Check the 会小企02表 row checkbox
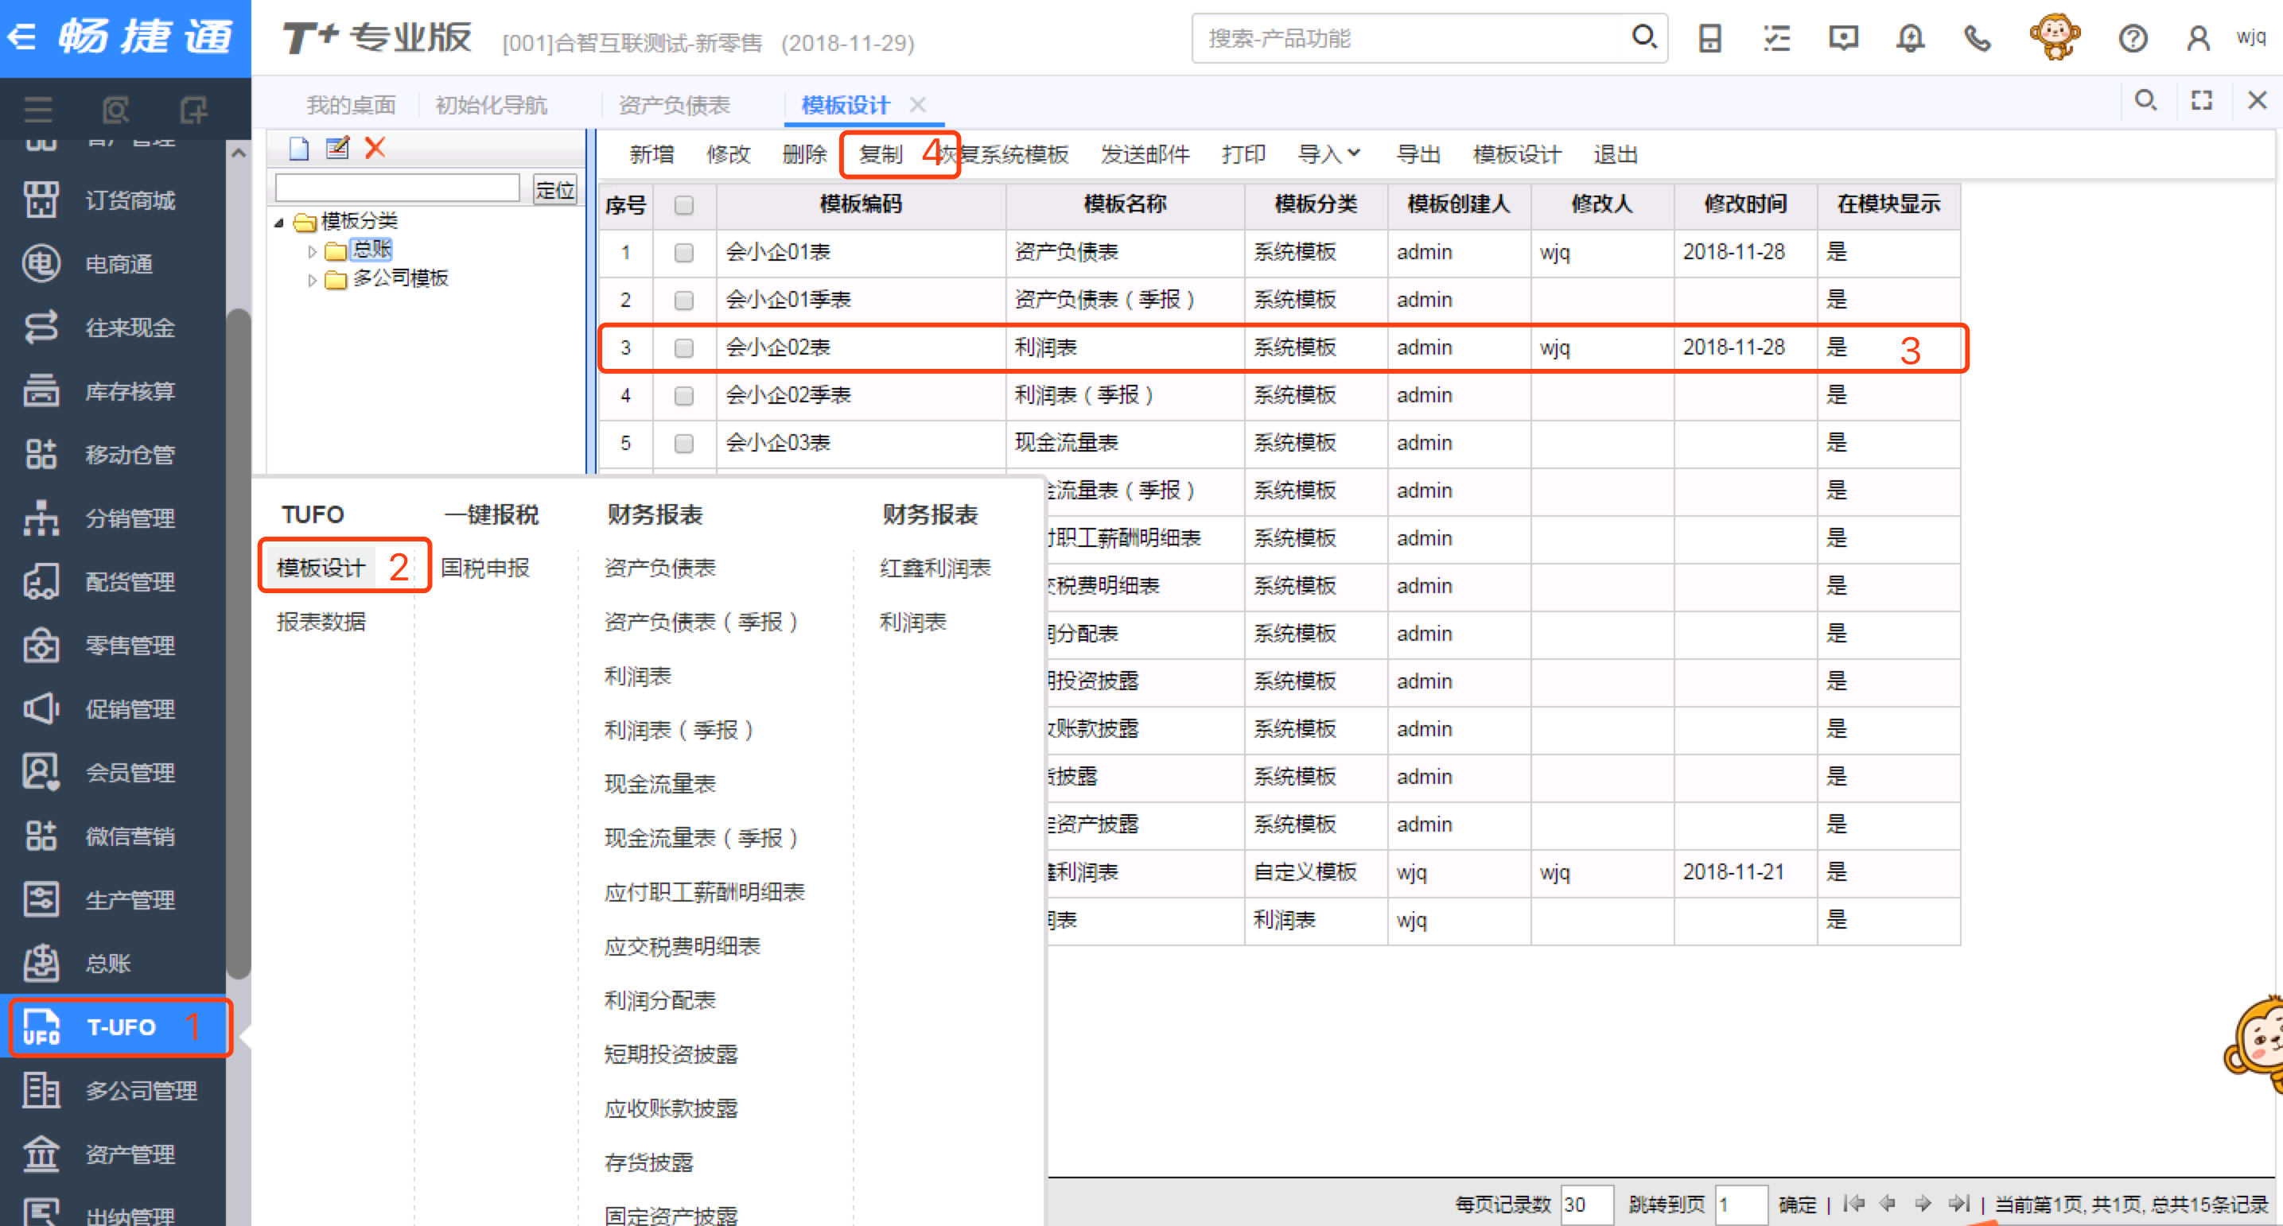The image size is (2283, 1226). coord(683,348)
